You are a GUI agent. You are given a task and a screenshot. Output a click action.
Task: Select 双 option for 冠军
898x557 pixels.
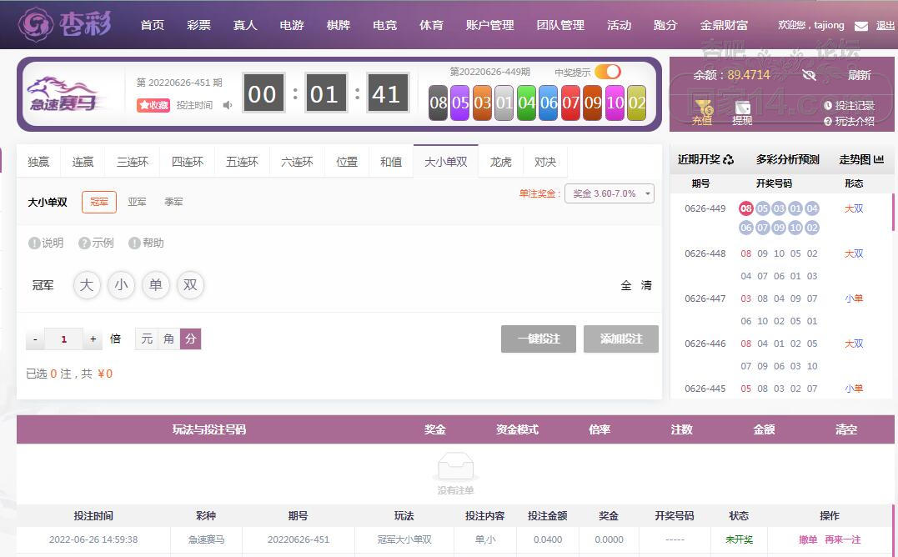(x=190, y=285)
